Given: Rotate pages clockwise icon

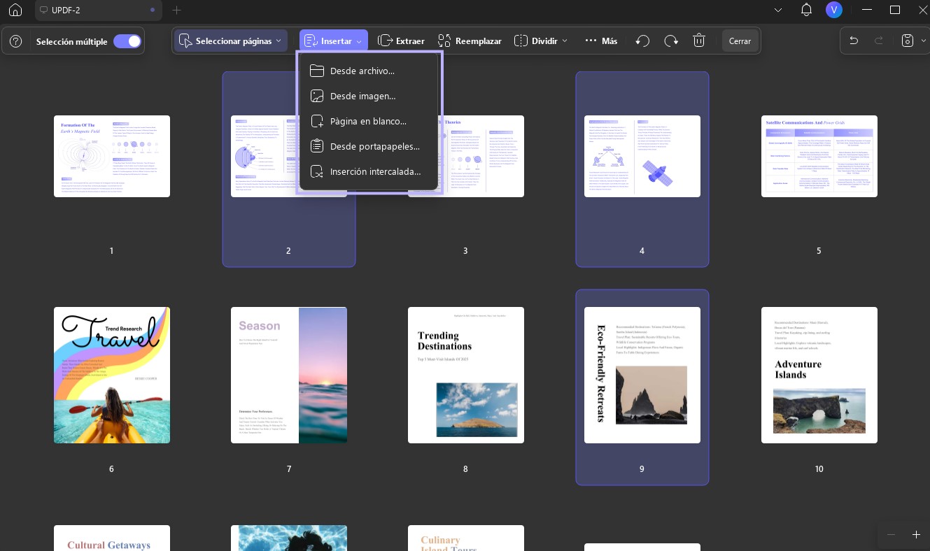Looking at the screenshot, I should pos(671,41).
